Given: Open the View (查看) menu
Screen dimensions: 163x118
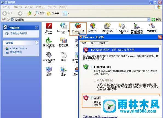Looking at the screenshot, I should [x=29, y=7].
